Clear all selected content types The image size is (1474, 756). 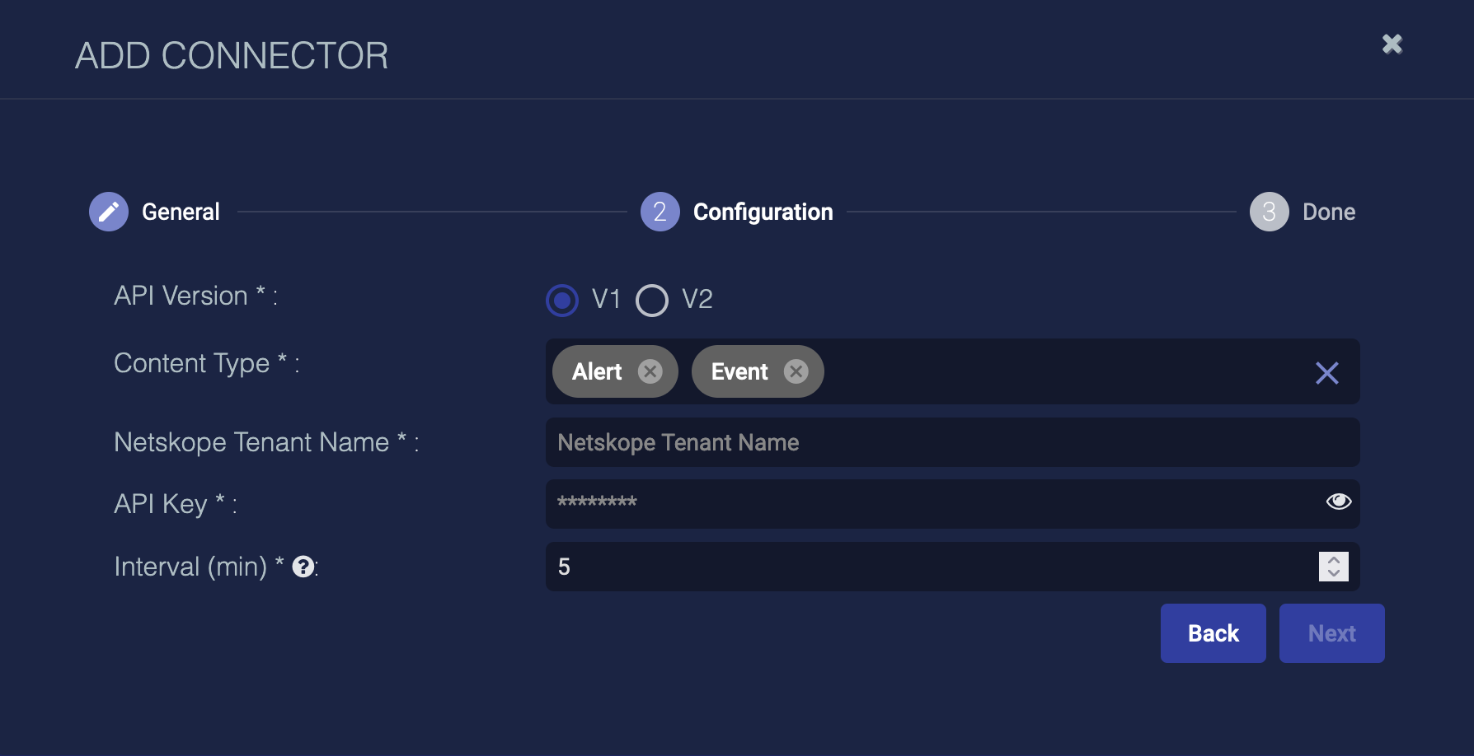1326,373
